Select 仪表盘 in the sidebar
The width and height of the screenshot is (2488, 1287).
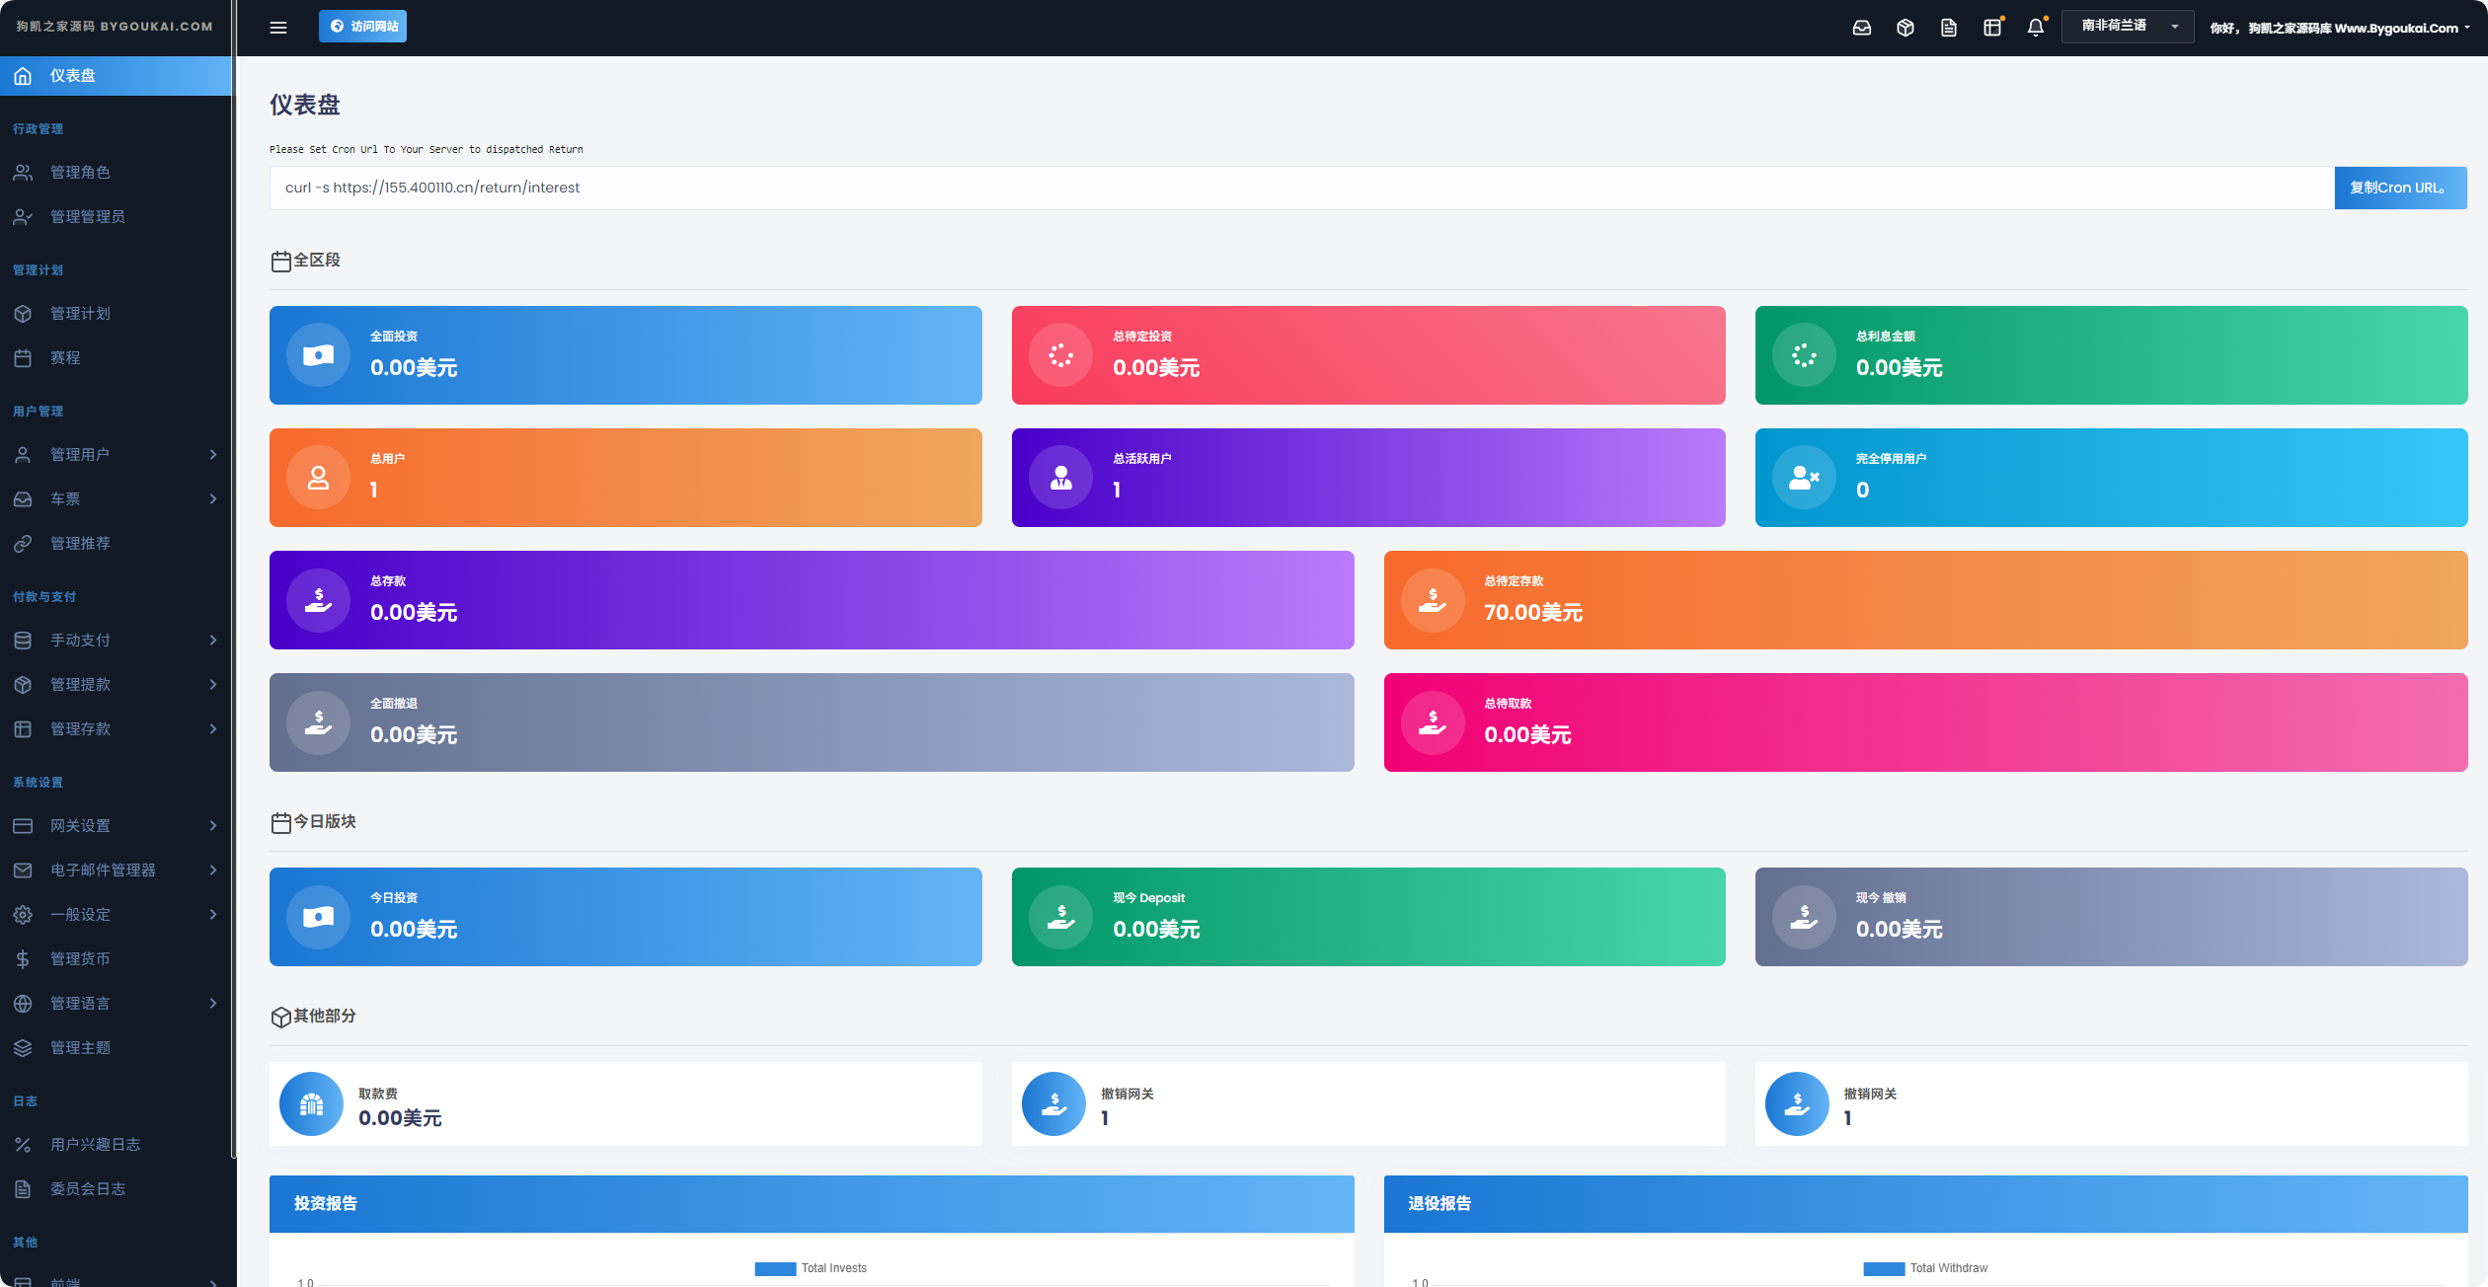[x=116, y=76]
